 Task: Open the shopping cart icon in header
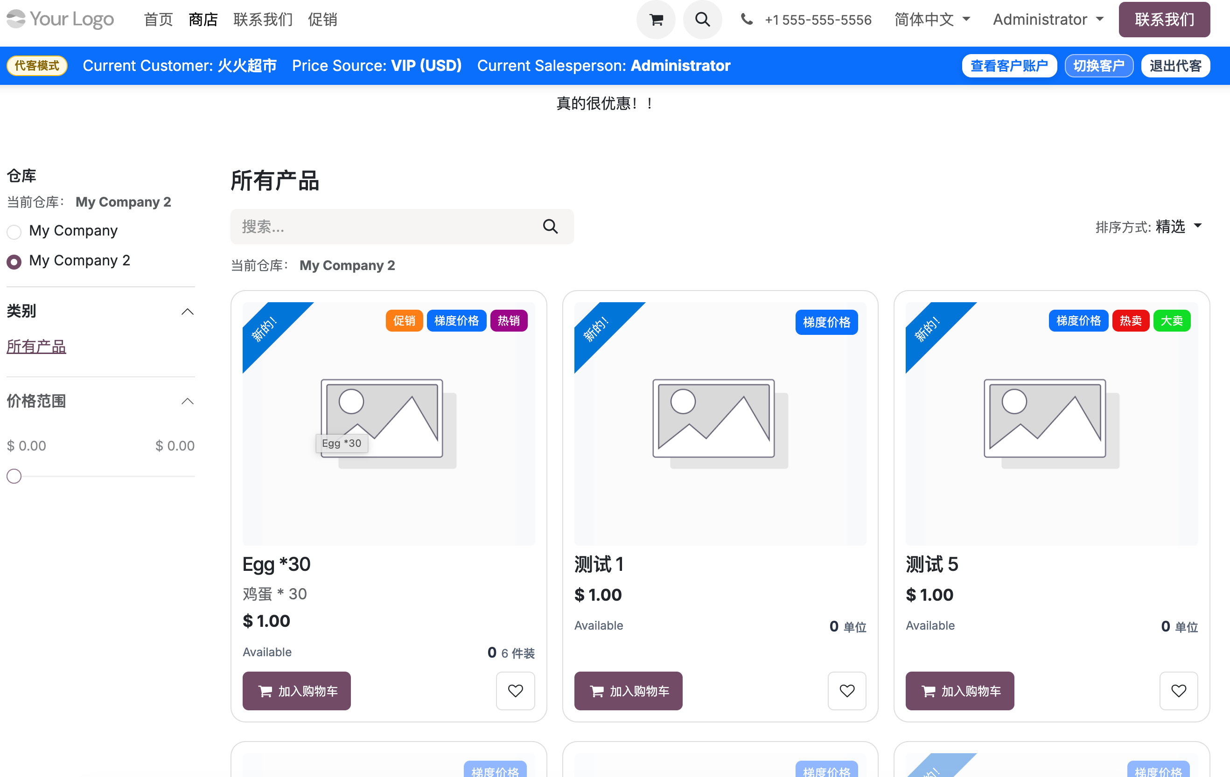point(656,20)
